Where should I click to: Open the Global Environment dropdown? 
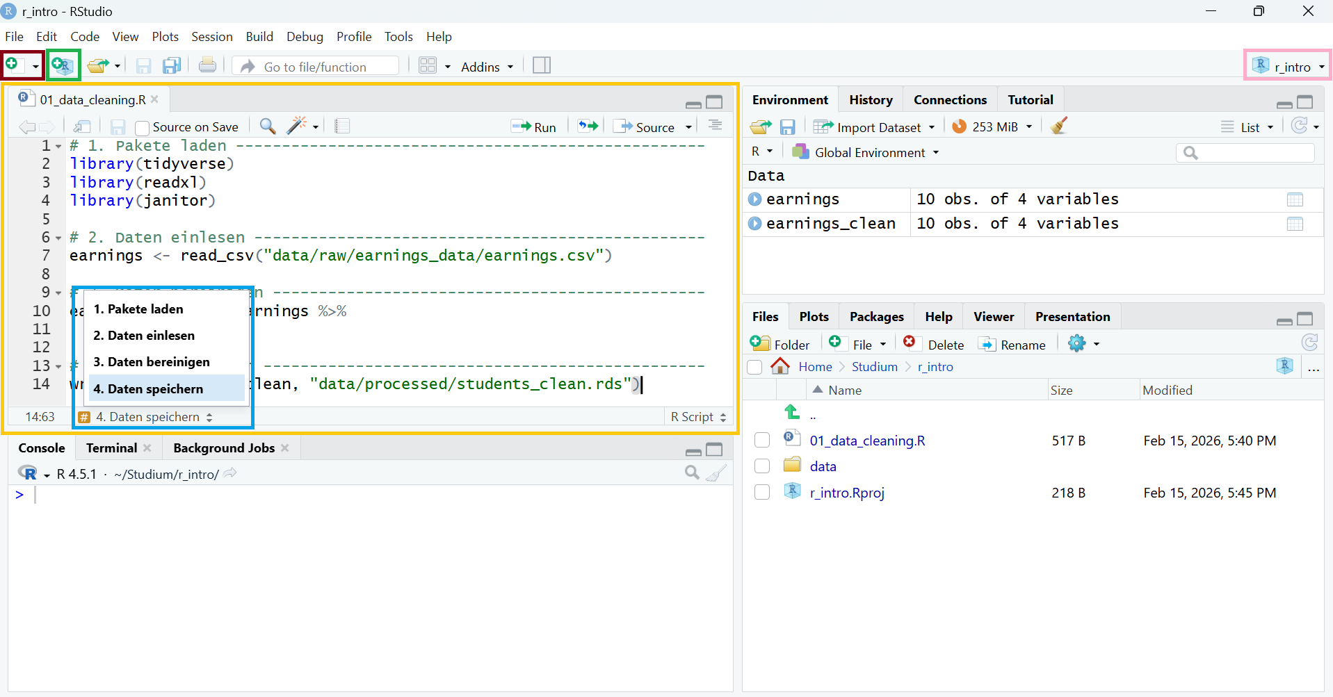pyautogui.click(x=866, y=152)
